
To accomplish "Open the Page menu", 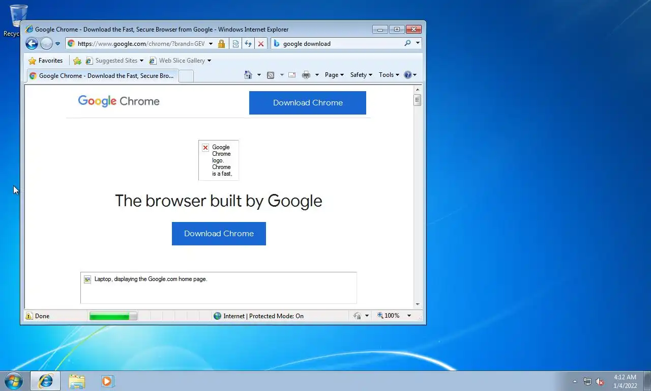I will coord(334,75).
